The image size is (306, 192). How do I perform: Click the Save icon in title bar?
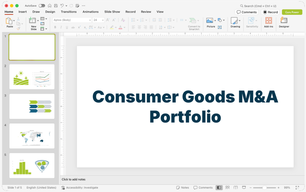(56, 6)
